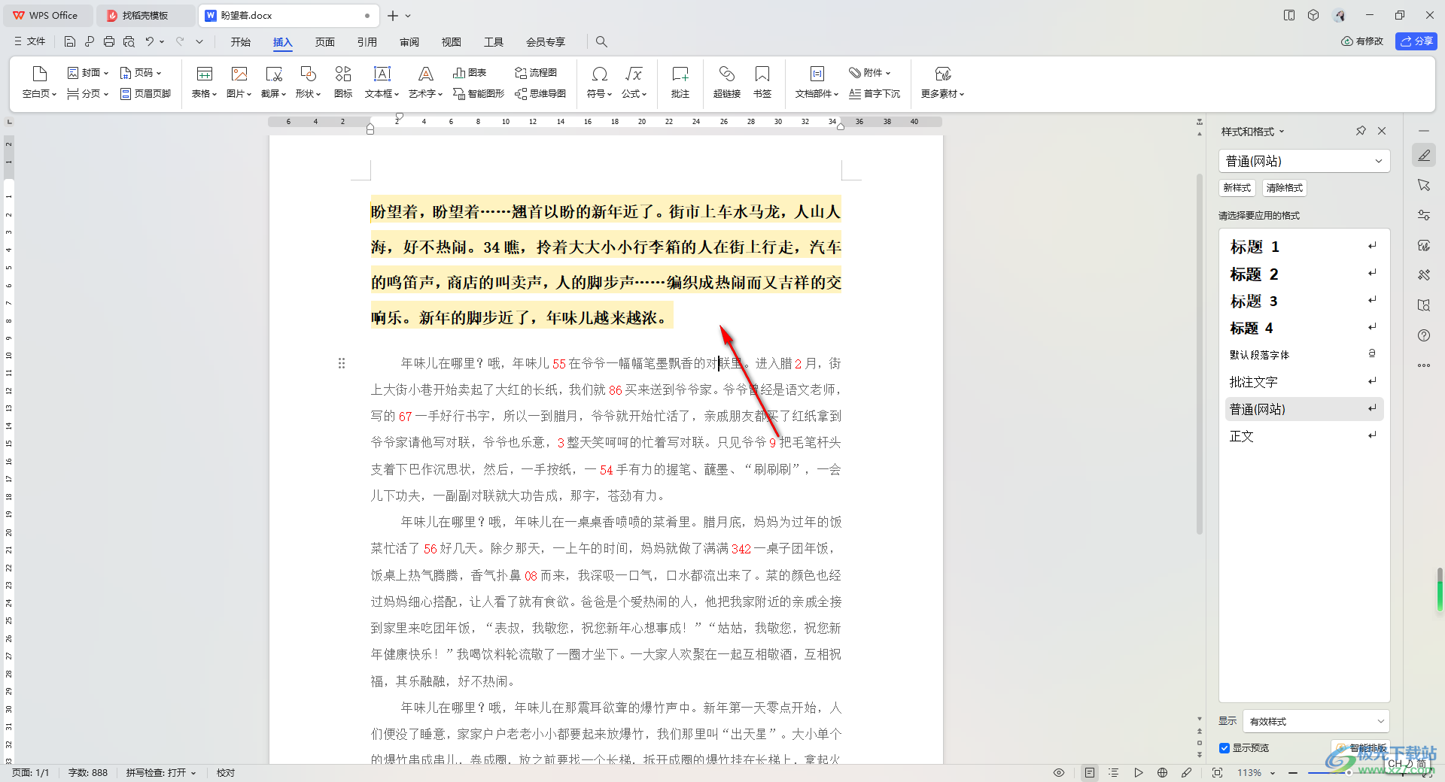Click the 图片 picture insert icon
The width and height of the screenshot is (1445, 782).
coord(239,74)
